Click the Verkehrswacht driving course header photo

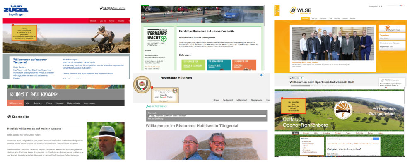tap(202, 14)
